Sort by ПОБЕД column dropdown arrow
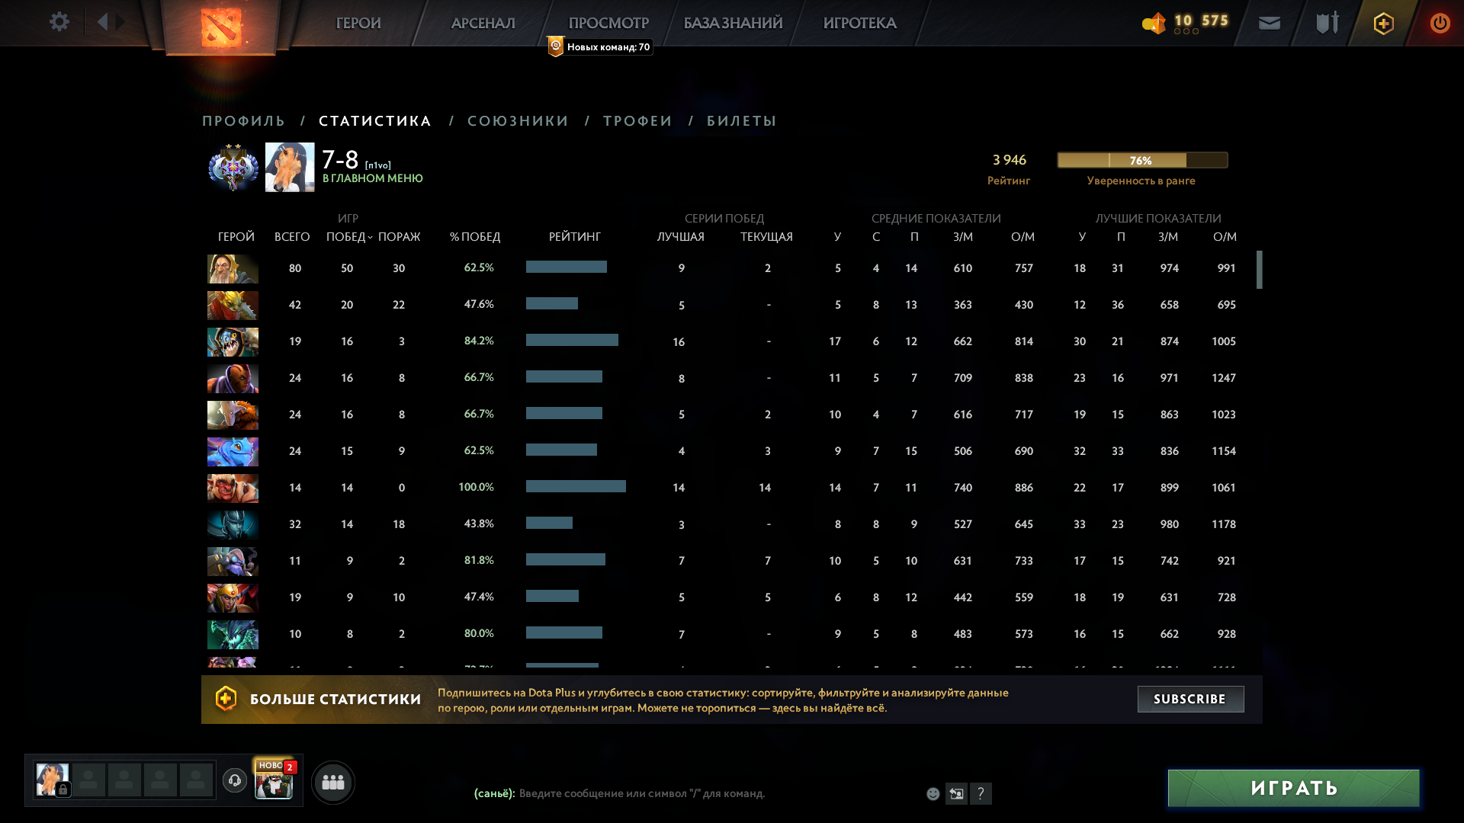The height and width of the screenshot is (823, 1464). (370, 238)
